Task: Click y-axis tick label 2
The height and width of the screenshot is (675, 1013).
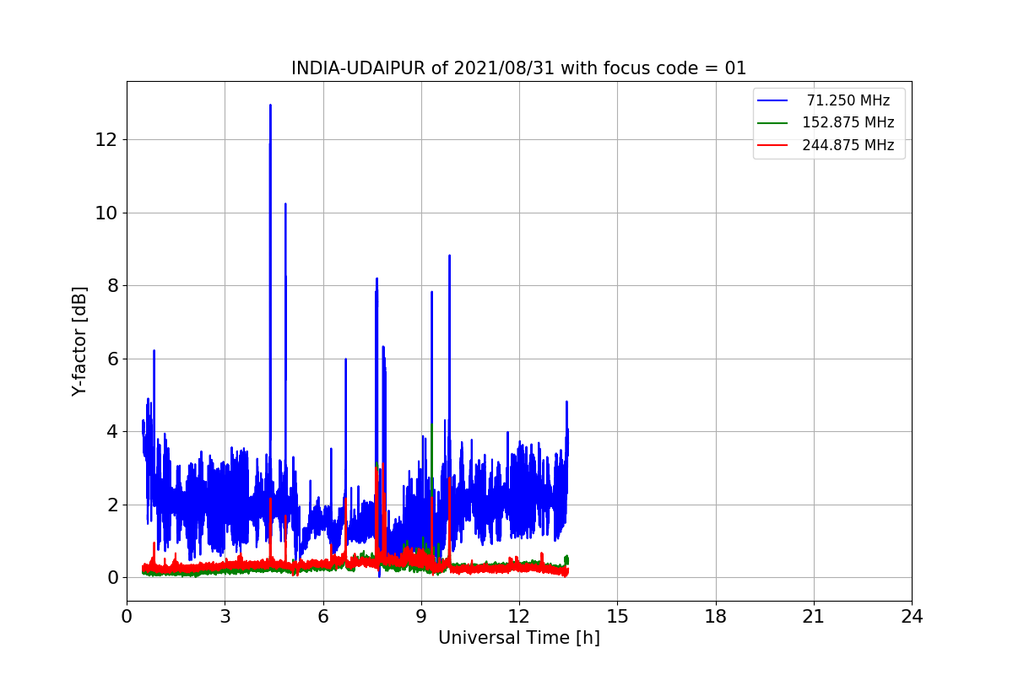Action: tap(111, 505)
